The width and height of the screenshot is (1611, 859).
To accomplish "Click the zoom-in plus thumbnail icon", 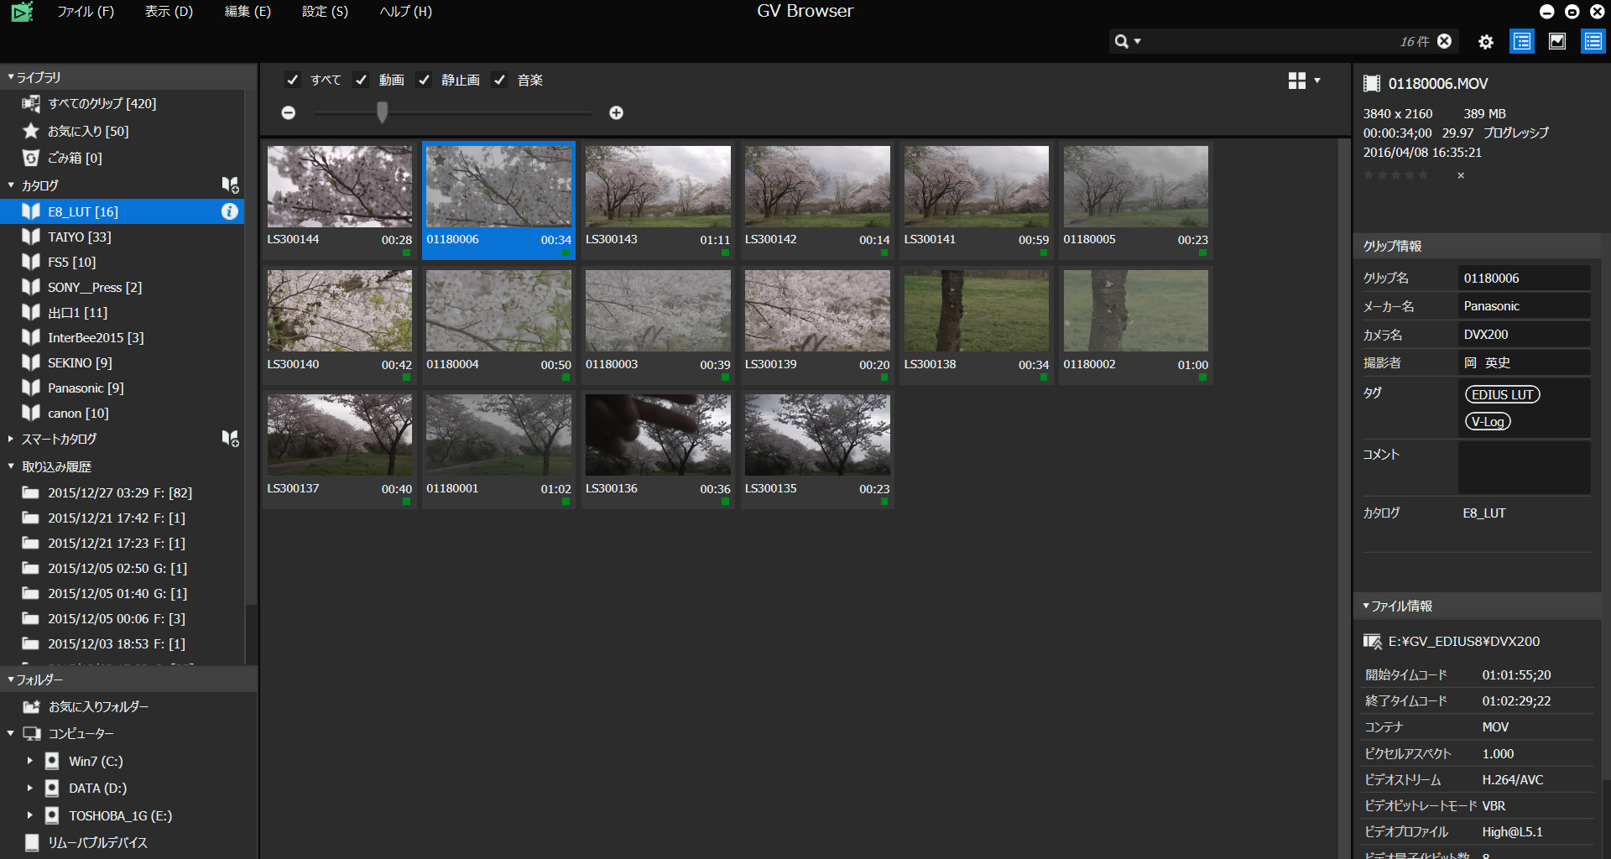I will [x=616, y=112].
